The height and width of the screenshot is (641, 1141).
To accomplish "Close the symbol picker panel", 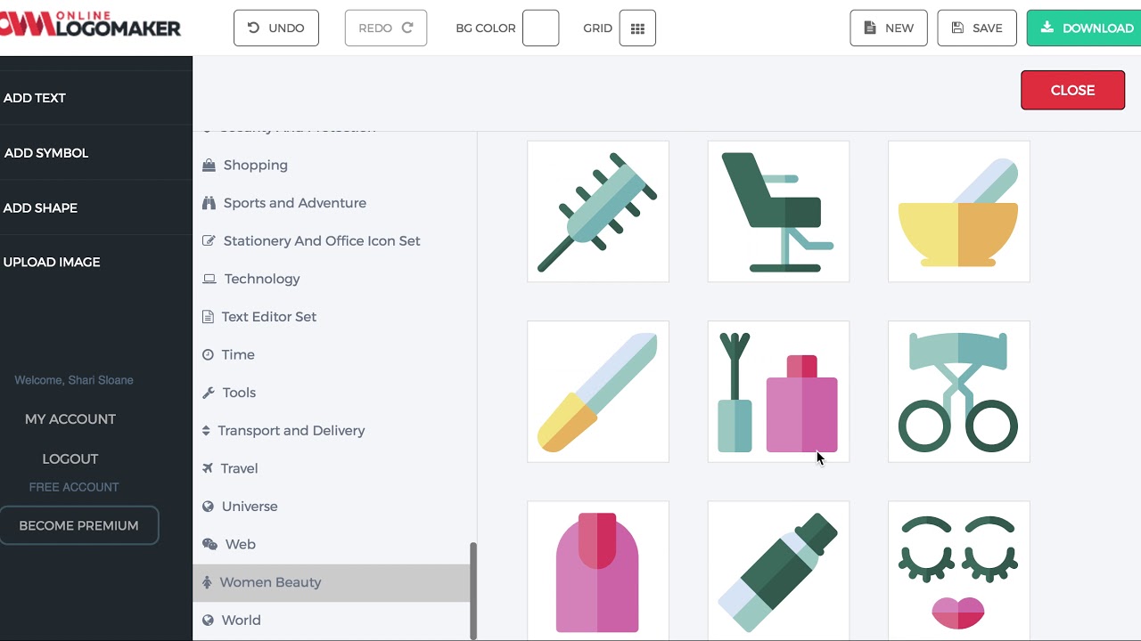I will (x=1072, y=90).
